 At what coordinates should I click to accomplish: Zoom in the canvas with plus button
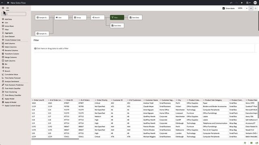click(x=255, y=8)
